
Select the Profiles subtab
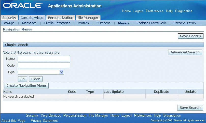[x=83, y=23]
